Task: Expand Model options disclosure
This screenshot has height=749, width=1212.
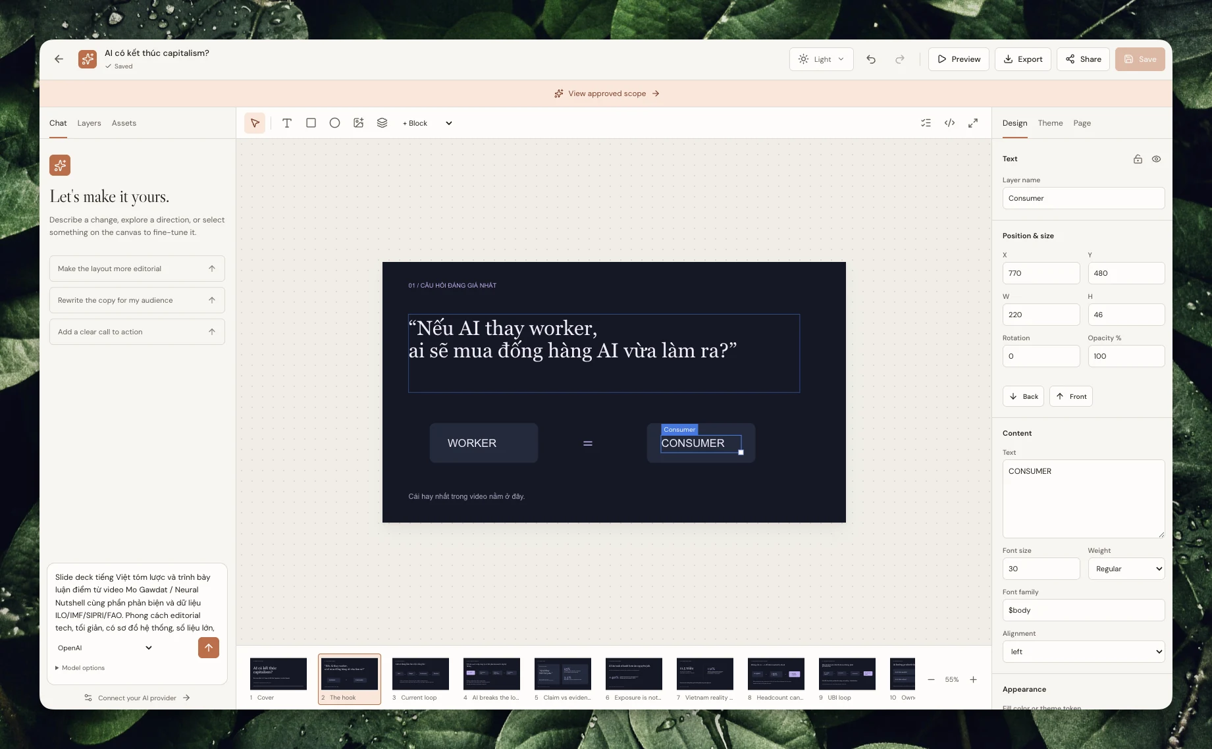Action: coord(80,667)
